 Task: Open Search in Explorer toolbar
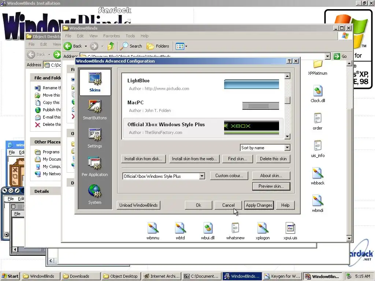[x=131, y=46]
